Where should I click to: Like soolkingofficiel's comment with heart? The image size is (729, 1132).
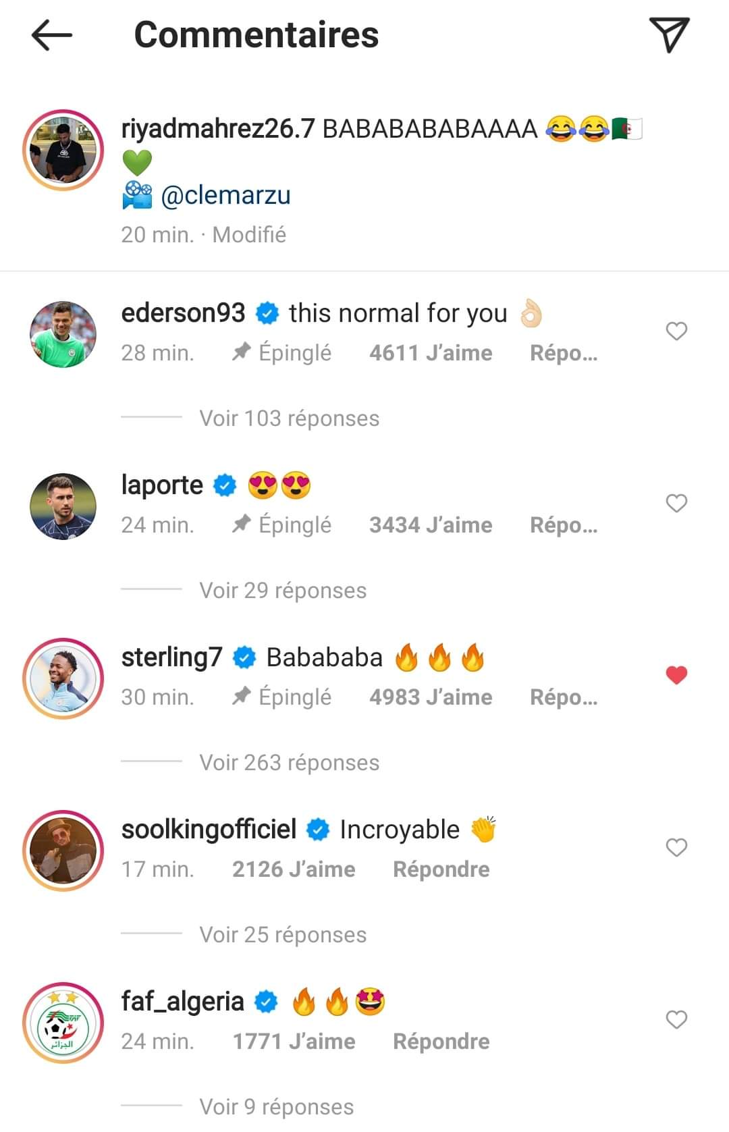[x=676, y=848]
